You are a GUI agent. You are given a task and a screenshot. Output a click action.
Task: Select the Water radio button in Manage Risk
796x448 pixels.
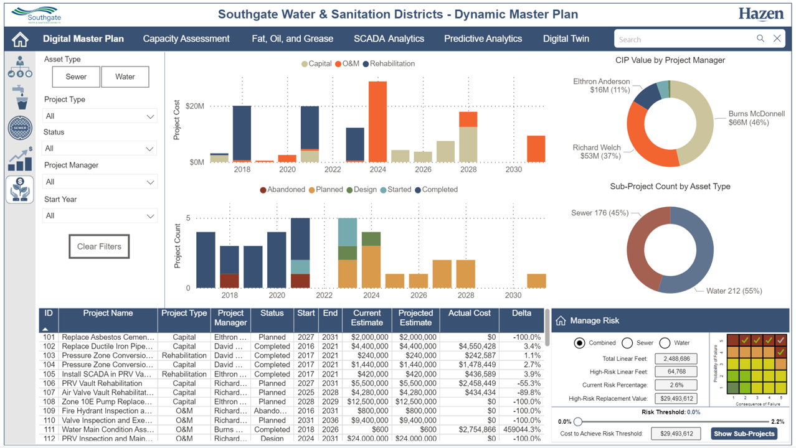[665, 343]
